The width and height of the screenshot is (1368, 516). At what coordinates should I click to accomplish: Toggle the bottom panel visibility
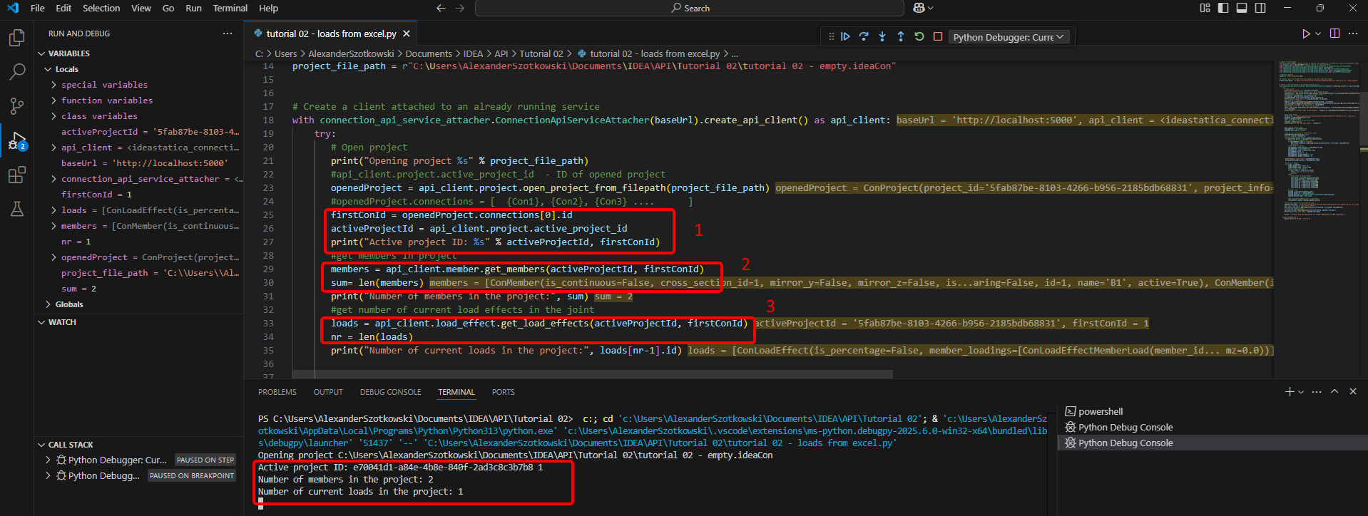(x=1242, y=8)
